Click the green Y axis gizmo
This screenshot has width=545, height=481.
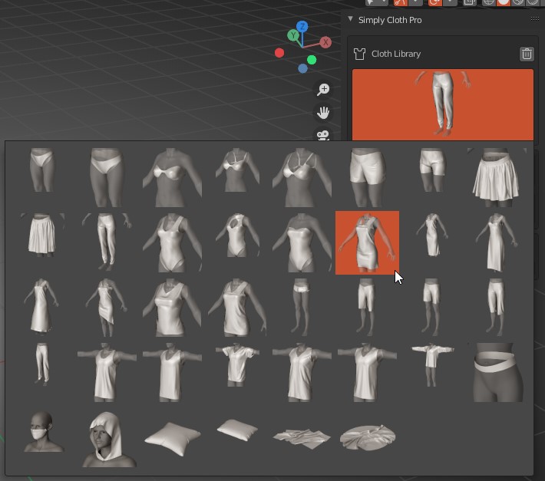click(x=293, y=35)
